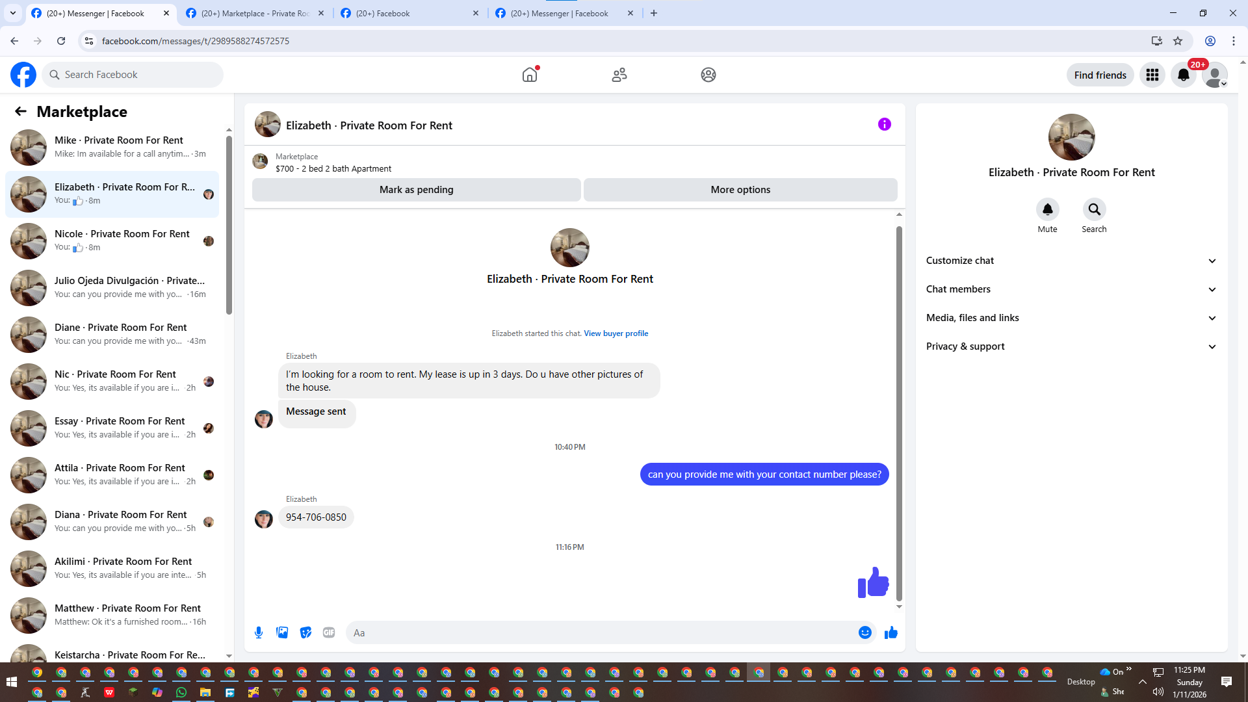Expand Media, files and links section
The width and height of the screenshot is (1248, 702).
point(1071,318)
